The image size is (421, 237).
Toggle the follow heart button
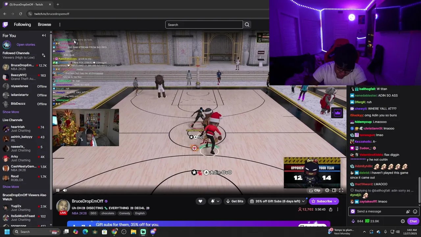tap(200, 201)
